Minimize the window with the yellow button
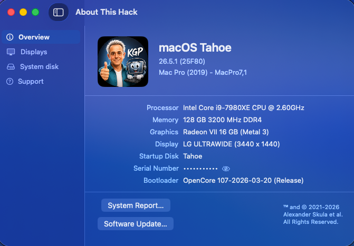354x246 pixels. click(23, 12)
